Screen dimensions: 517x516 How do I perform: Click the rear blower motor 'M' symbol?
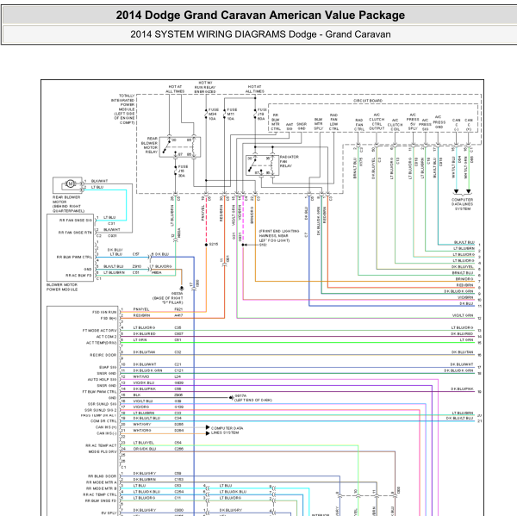point(70,183)
